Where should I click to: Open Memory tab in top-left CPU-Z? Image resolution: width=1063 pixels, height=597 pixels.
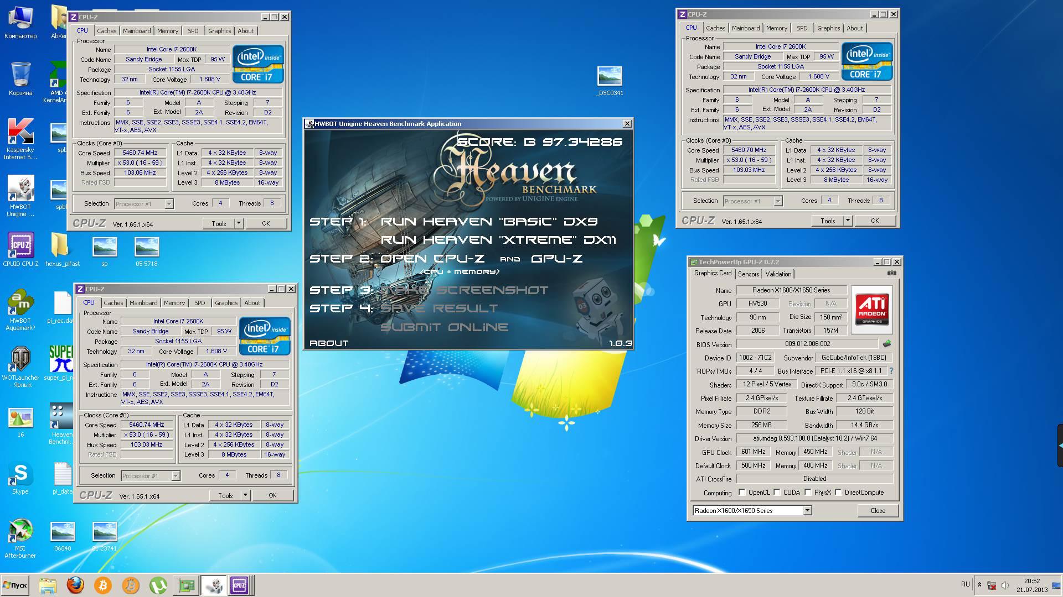click(168, 32)
